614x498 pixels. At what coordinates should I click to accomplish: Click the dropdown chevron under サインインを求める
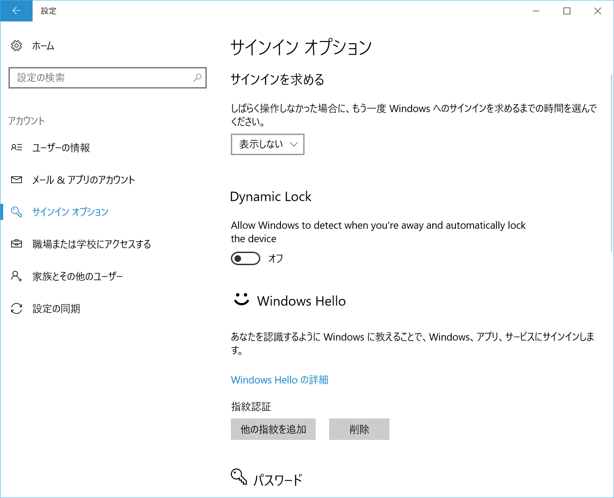click(293, 144)
